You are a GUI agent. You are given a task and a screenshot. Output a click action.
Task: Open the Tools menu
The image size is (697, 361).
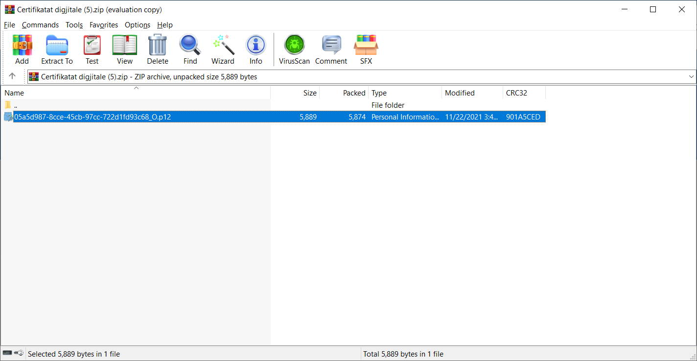[74, 25]
